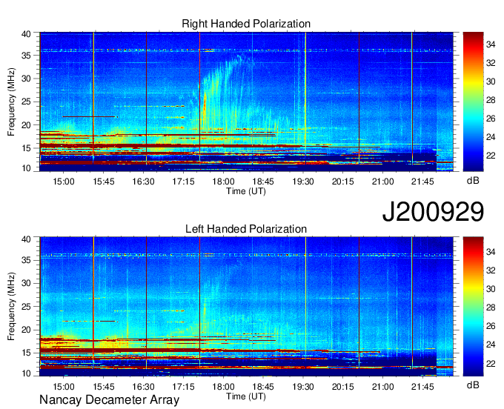Click the "25" frequency tick of Right Handed plot
504x409 pixels.
point(26,102)
